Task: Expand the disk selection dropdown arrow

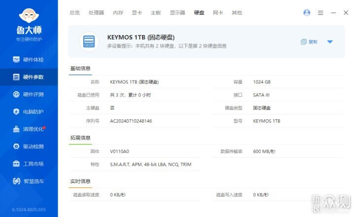Action: 330,42
